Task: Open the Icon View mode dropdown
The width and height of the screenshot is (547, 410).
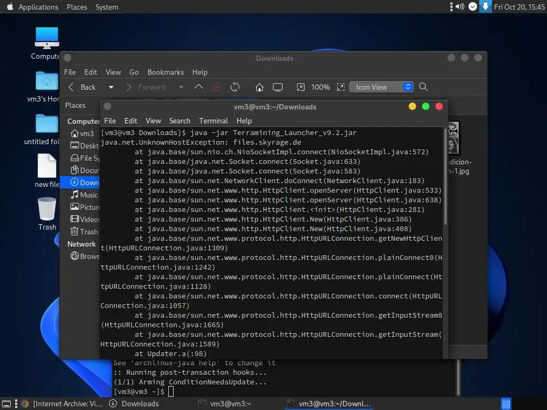Action: [381, 87]
